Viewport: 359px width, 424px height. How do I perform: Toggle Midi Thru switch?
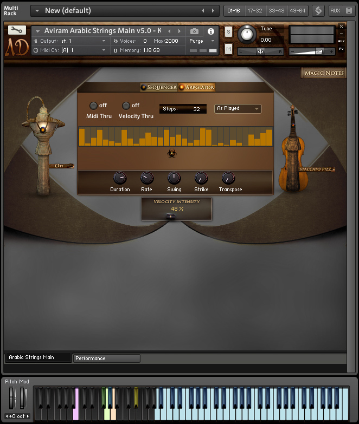(93, 106)
